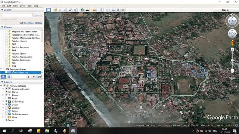Select the Add Polygon tool
The image size is (239, 134).
(x=60, y=10)
